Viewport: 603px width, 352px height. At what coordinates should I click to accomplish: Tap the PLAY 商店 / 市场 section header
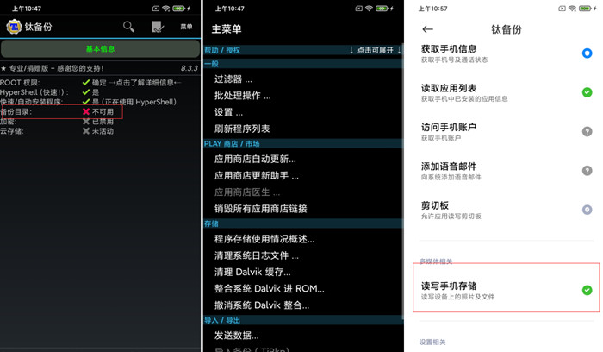coord(303,144)
